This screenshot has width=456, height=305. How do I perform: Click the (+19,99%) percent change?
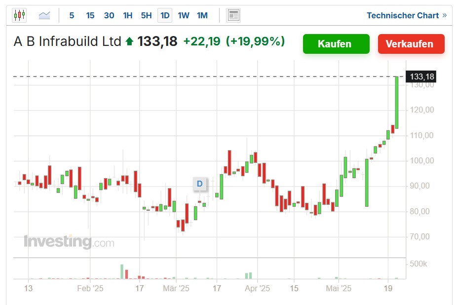255,41
